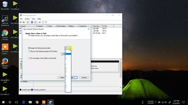Viewport: 188px width, 105px height.
Task: Click the black Unallocated legend swatch
Action: click(x=20, y=90)
